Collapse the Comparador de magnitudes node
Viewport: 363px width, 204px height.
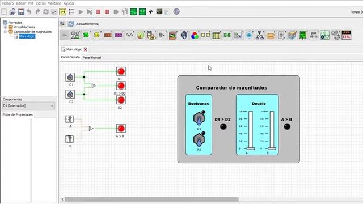[5, 32]
